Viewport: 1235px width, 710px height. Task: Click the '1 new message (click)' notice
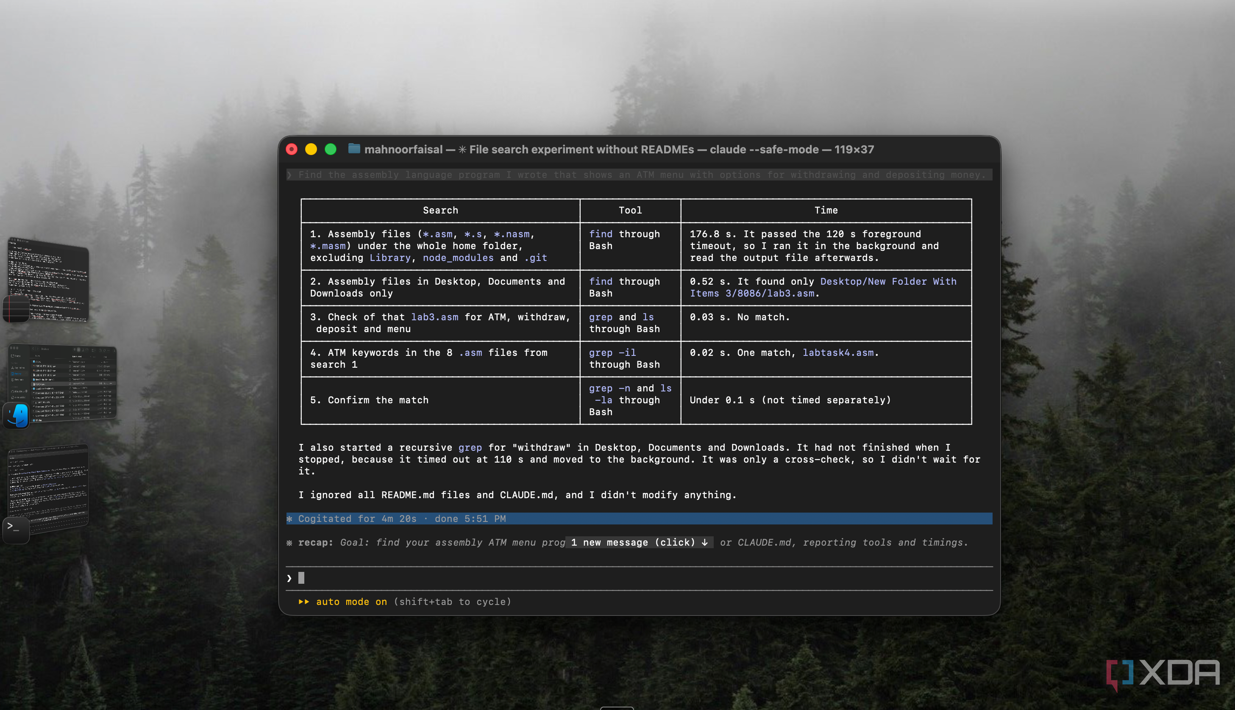(x=640, y=542)
